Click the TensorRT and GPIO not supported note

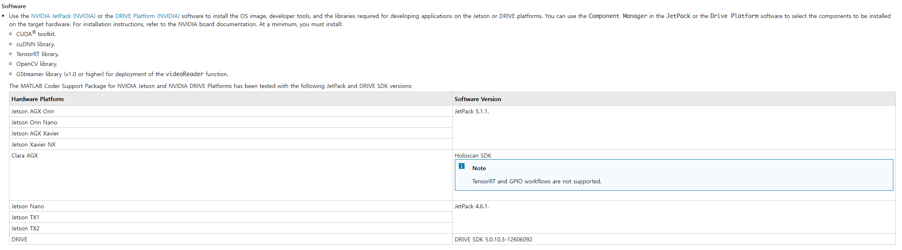pos(536,181)
